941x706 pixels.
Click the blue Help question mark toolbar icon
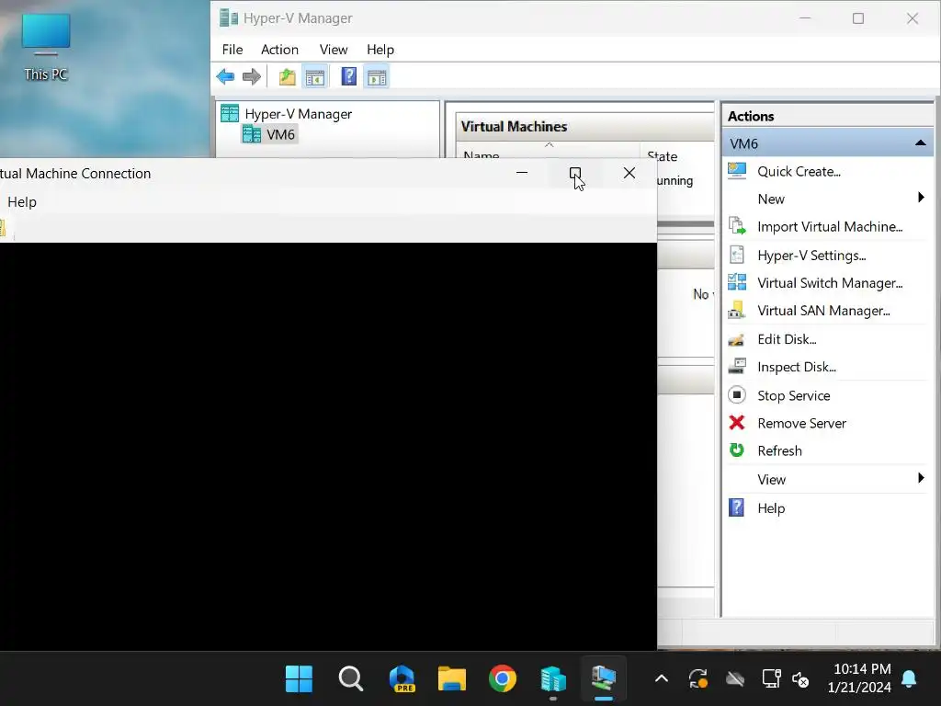click(348, 77)
